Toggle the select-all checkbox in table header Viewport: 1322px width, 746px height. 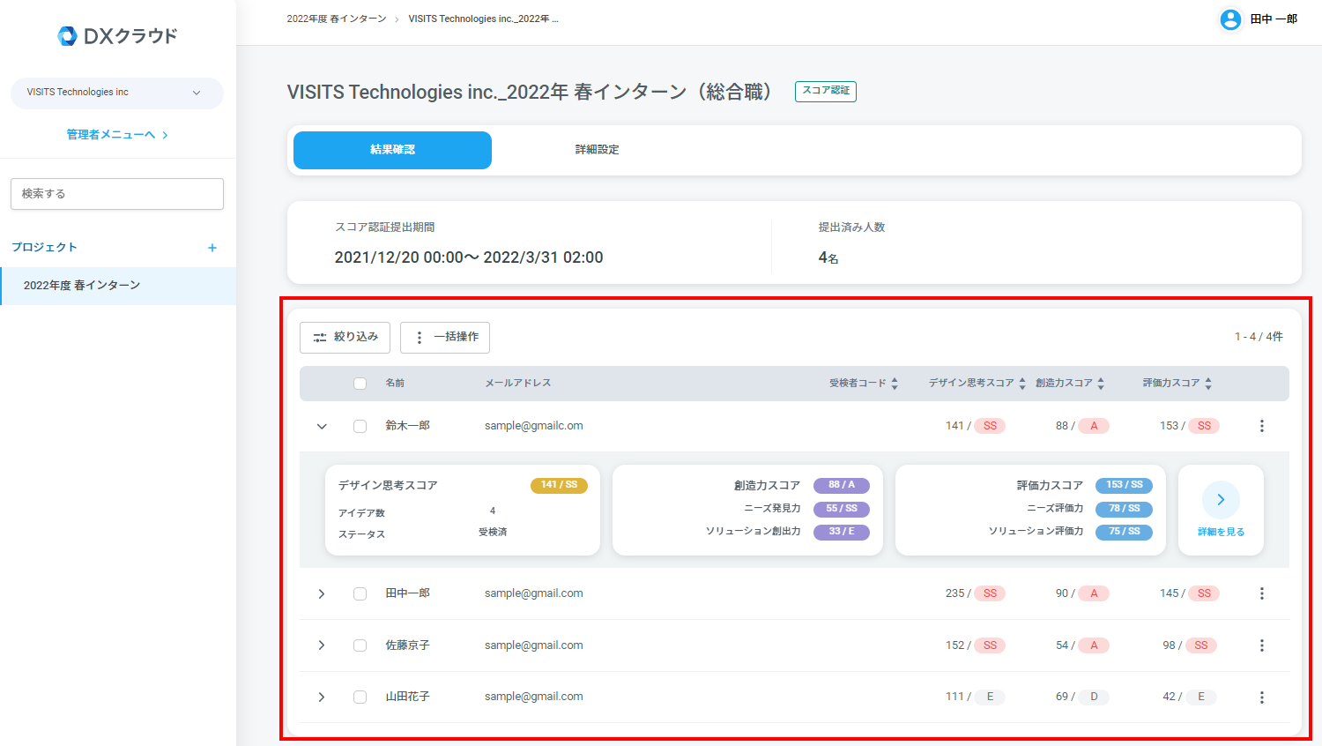coord(360,384)
